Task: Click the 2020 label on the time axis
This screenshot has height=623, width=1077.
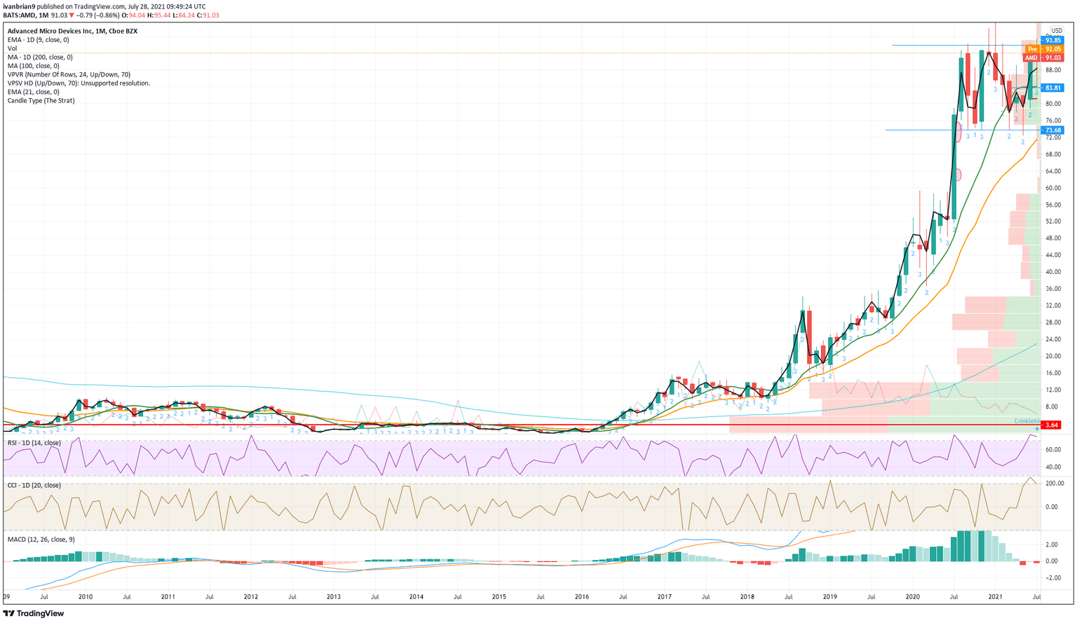Action: 913,597
